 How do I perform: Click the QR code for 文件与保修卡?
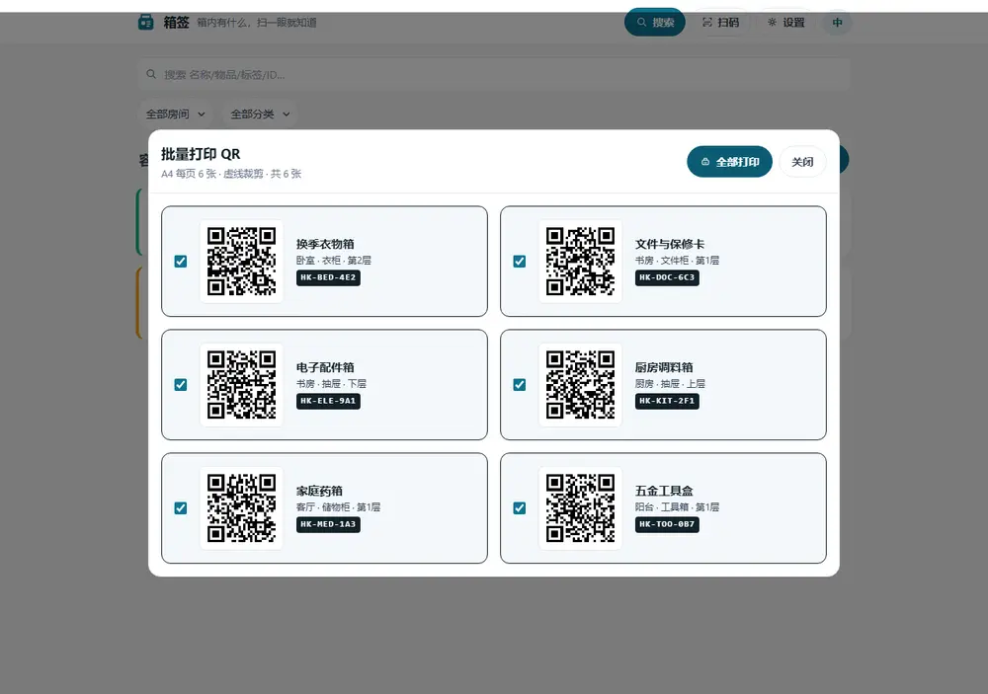(x=580, y=262)
